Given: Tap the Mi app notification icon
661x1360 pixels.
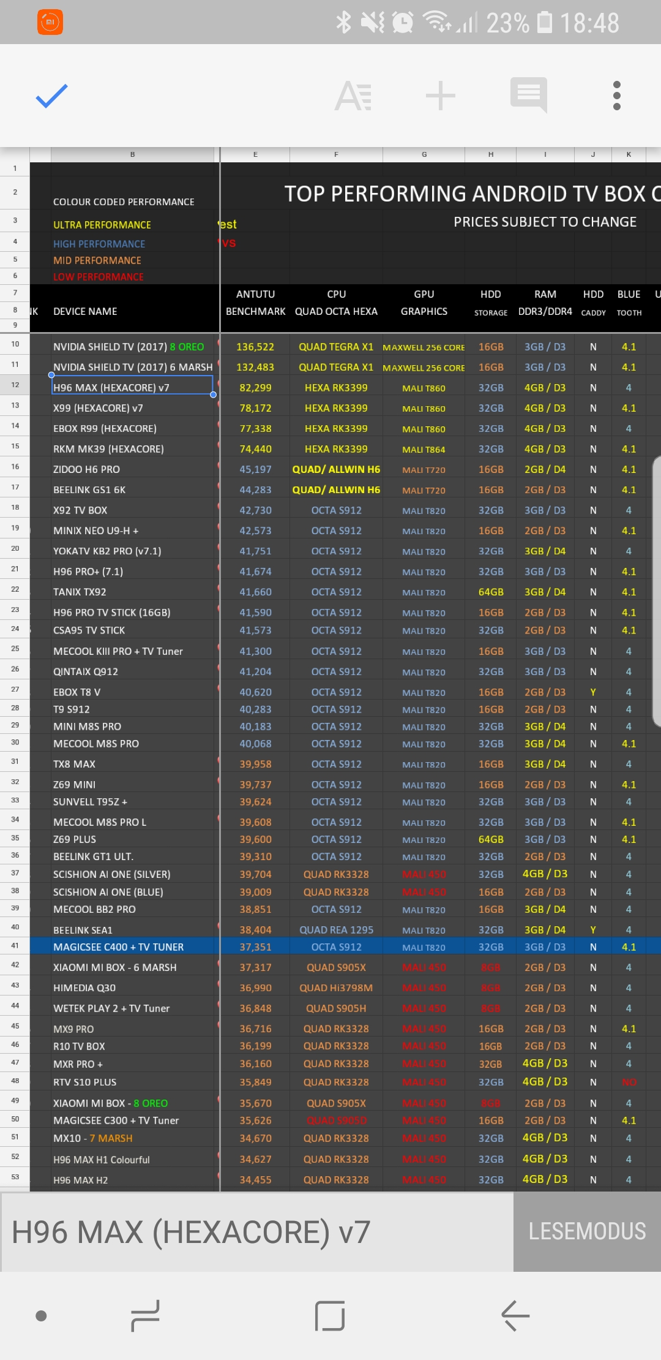Looking at the screenshot, I should point(50,23).
